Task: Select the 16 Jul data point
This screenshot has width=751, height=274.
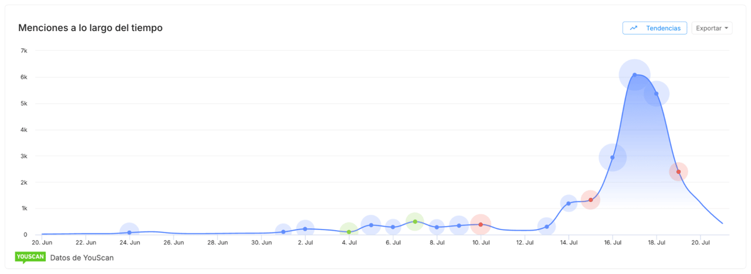Action: [613, 157]
